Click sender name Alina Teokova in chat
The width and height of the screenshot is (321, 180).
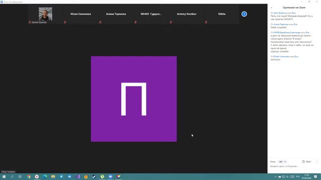pyautogui.click(x=280, y=13)
